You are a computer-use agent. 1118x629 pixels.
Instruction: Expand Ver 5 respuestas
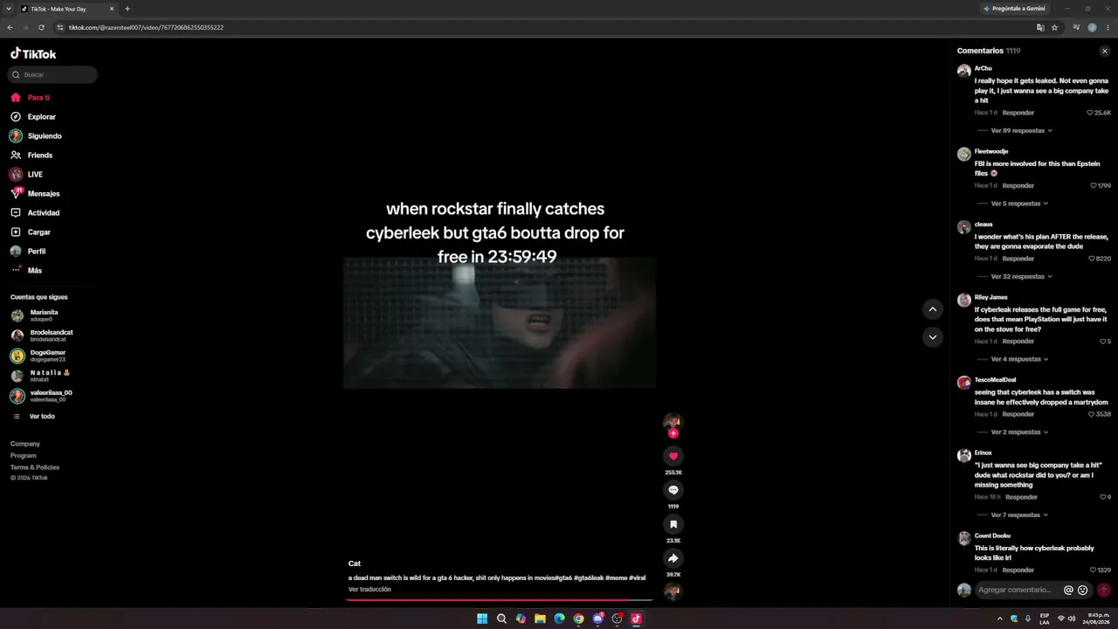point(1019,204)
